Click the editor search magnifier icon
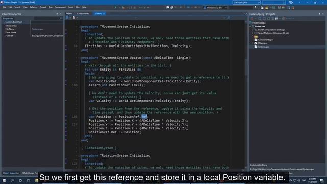The width and height of the screenshot is (327, 184). [229, 18]
